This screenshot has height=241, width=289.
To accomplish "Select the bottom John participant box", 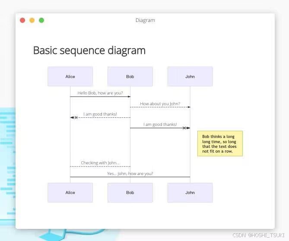I will click(x=190, y=193).
